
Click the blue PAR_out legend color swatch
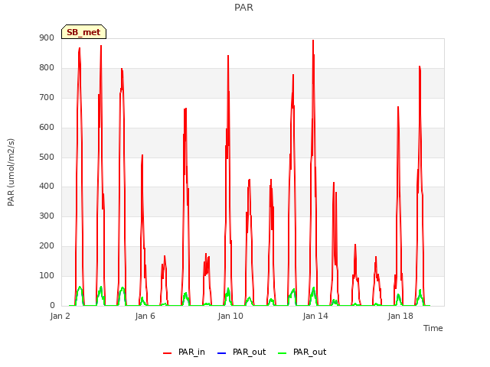[221, 353]
